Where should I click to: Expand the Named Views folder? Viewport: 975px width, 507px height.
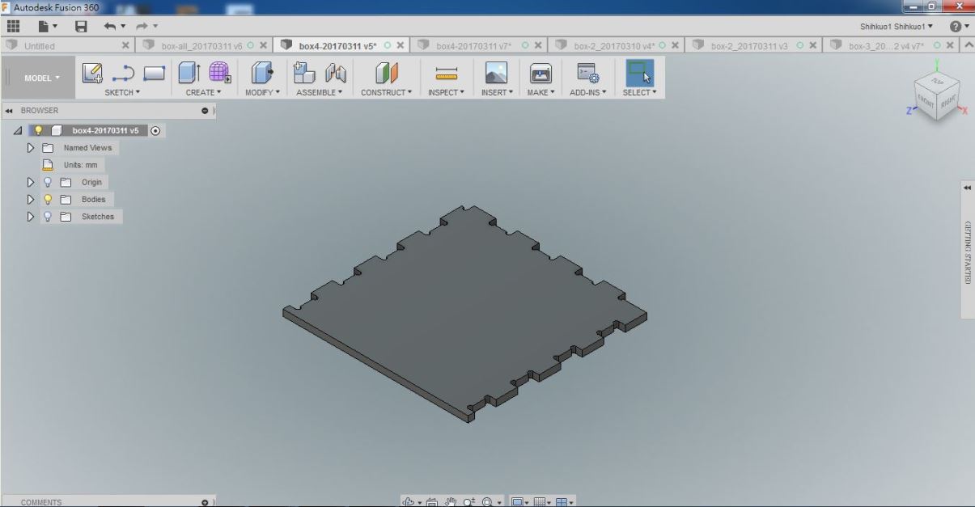(30, 147)
